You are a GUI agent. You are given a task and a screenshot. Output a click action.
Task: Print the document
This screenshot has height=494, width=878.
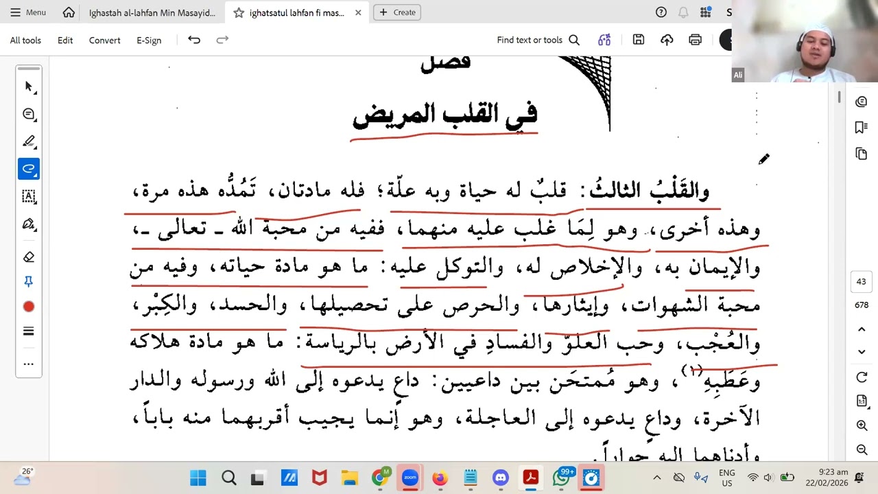[x=695, y=40]
